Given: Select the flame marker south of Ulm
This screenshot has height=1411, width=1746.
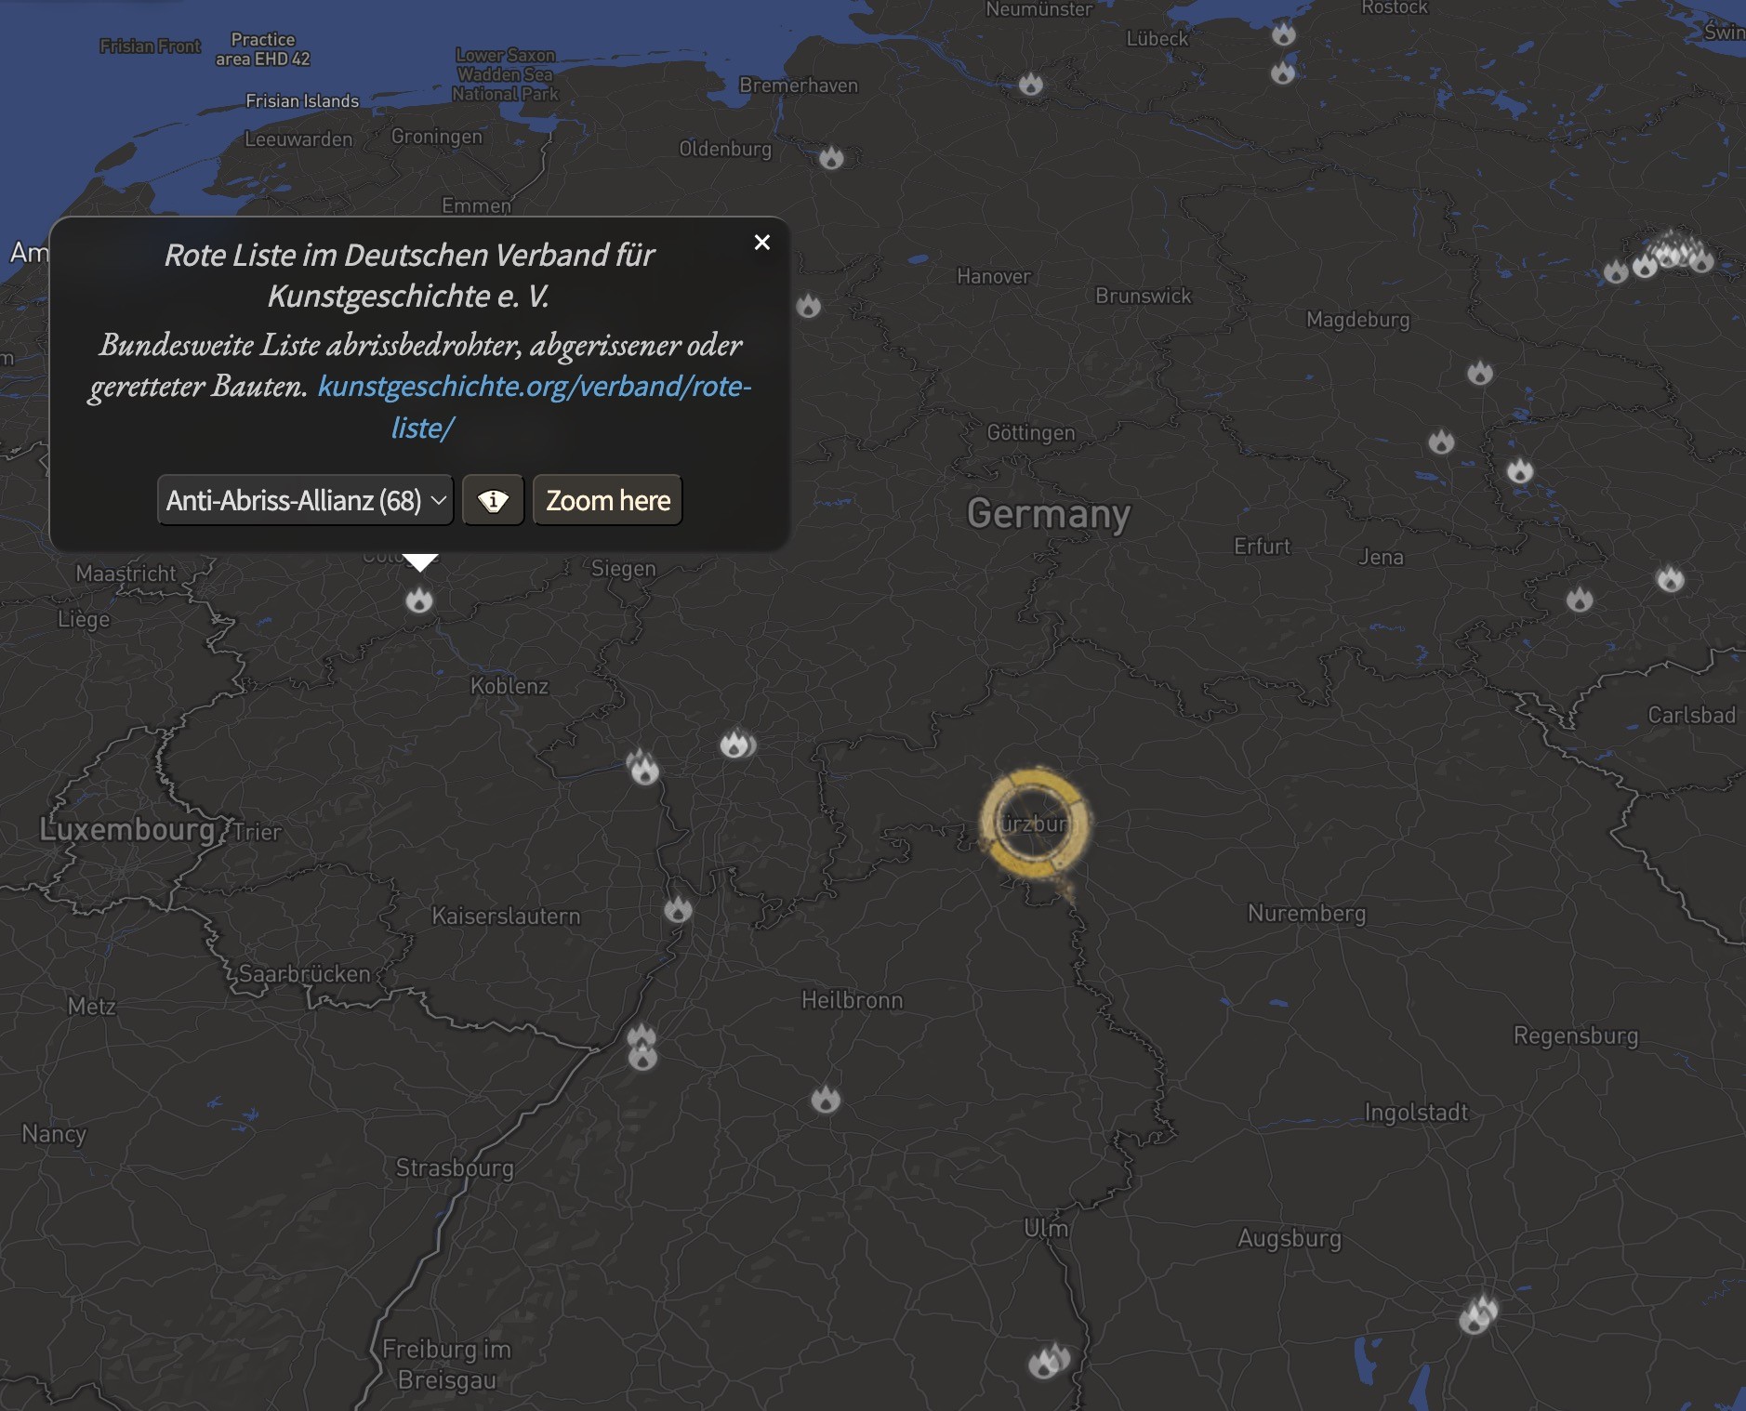Looking at the screenshot, I should 1049,1361.
